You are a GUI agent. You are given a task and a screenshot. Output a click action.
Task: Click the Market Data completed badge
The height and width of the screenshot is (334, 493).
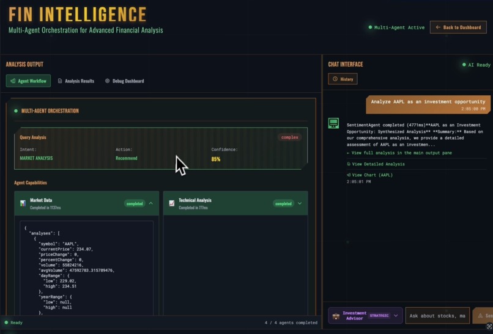[135, 204]
